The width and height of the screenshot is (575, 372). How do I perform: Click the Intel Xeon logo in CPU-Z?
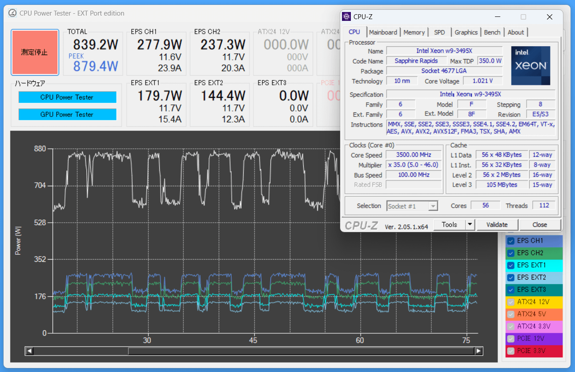click(531, 66)
